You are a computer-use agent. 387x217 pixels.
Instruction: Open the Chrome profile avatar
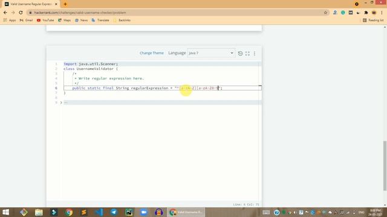click(374, 13)
